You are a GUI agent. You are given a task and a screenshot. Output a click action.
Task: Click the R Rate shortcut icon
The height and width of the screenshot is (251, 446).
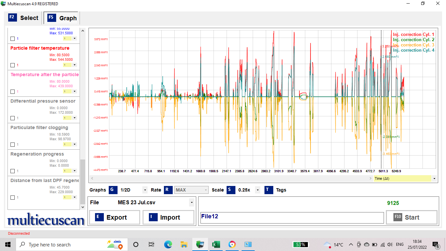point(168,190)
